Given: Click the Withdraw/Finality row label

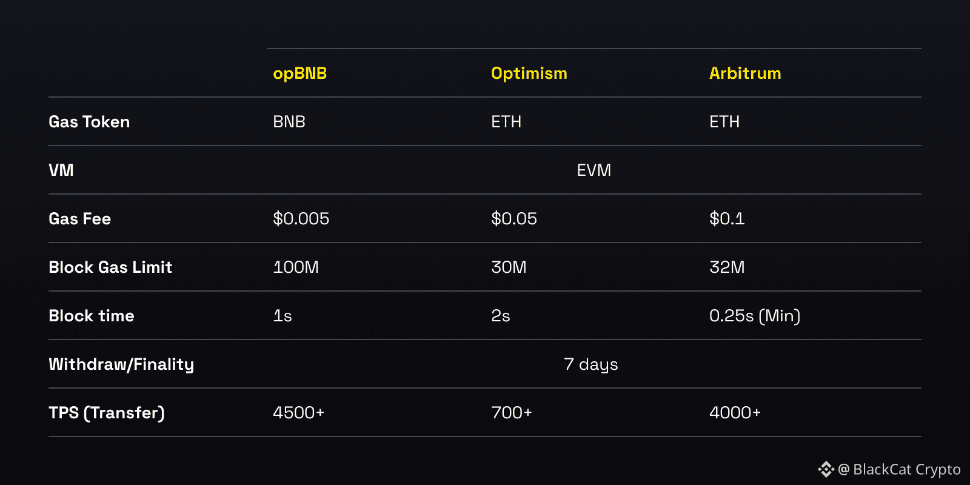Looking at the screenshot, I should click(121, 364).
